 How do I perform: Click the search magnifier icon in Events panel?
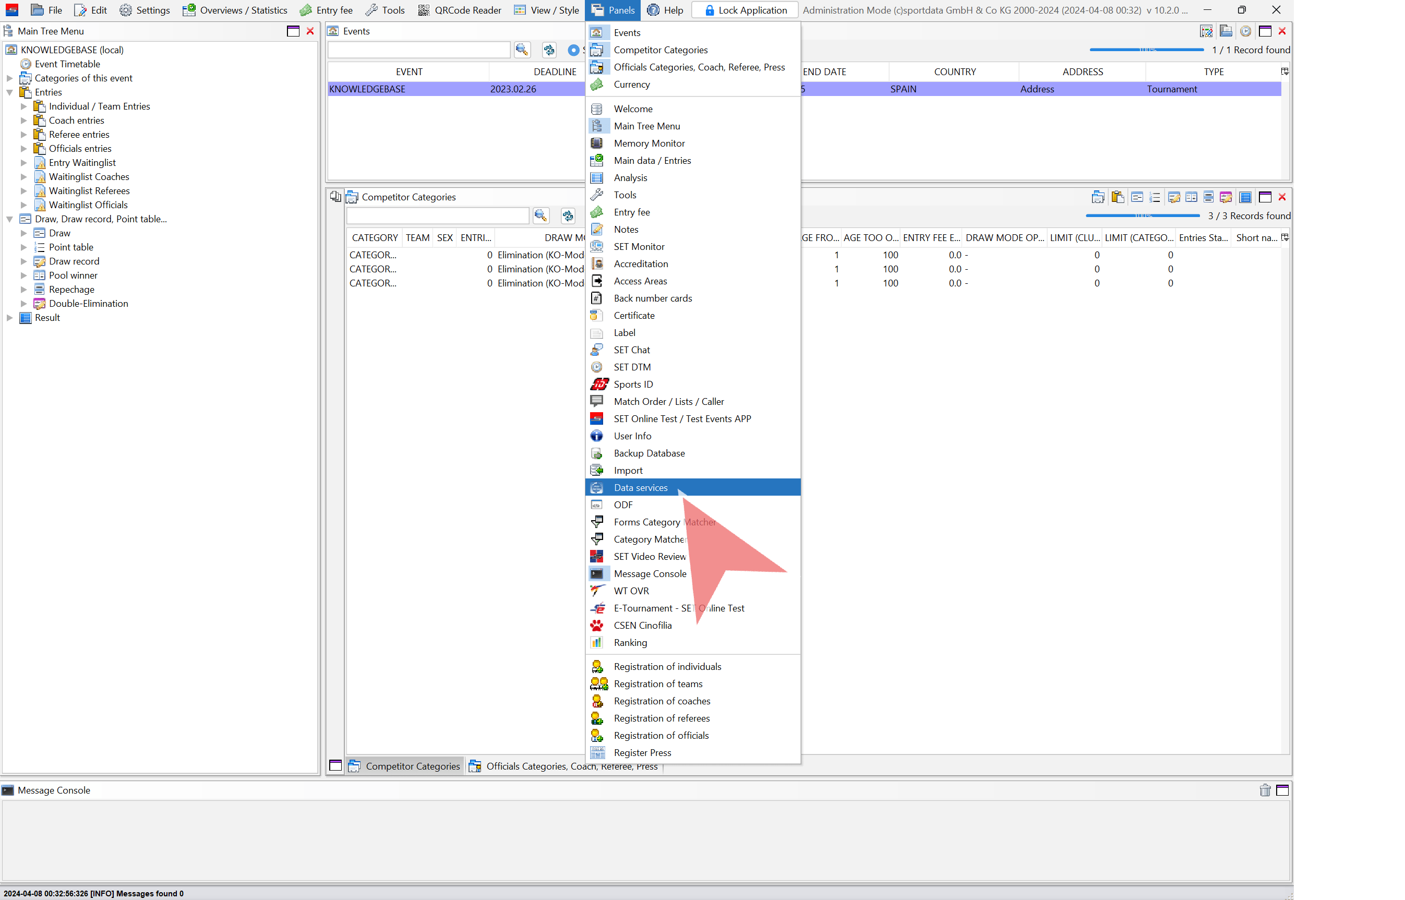(521, 50)
